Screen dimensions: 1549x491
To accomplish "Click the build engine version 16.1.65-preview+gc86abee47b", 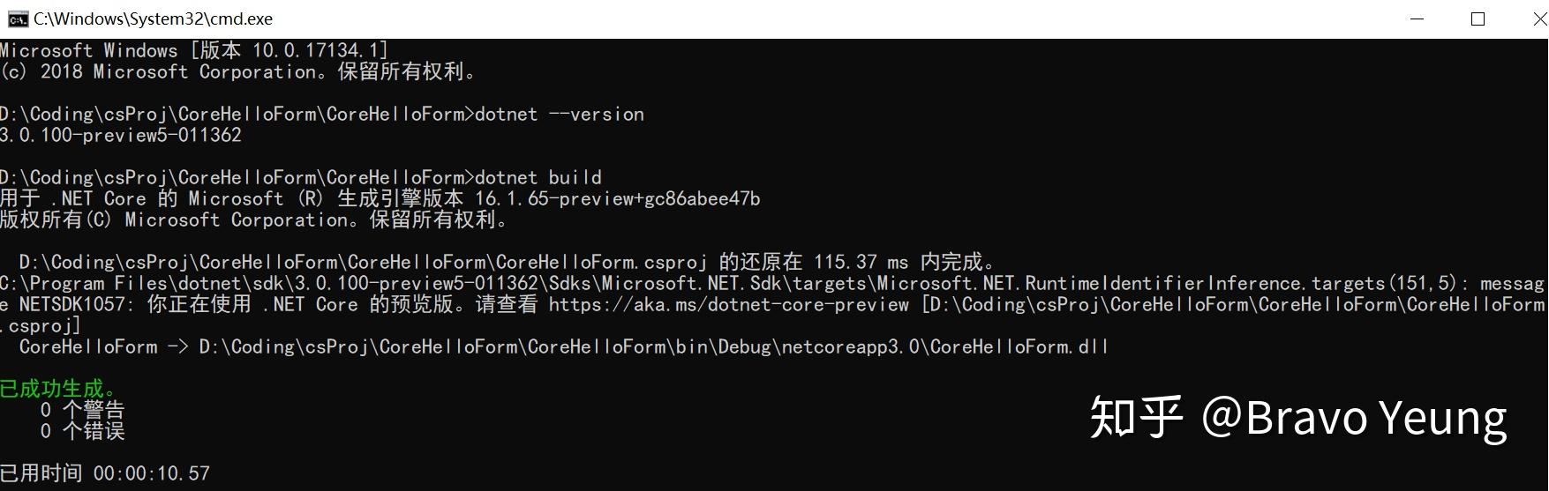I will click(x=617, y=199).
